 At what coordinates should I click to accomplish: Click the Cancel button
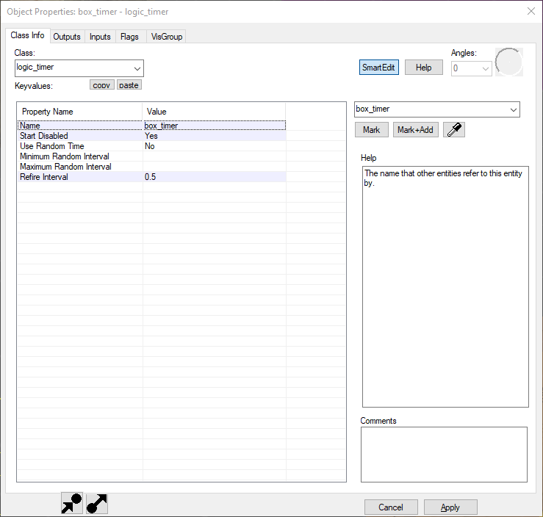(x=391, y=507)
